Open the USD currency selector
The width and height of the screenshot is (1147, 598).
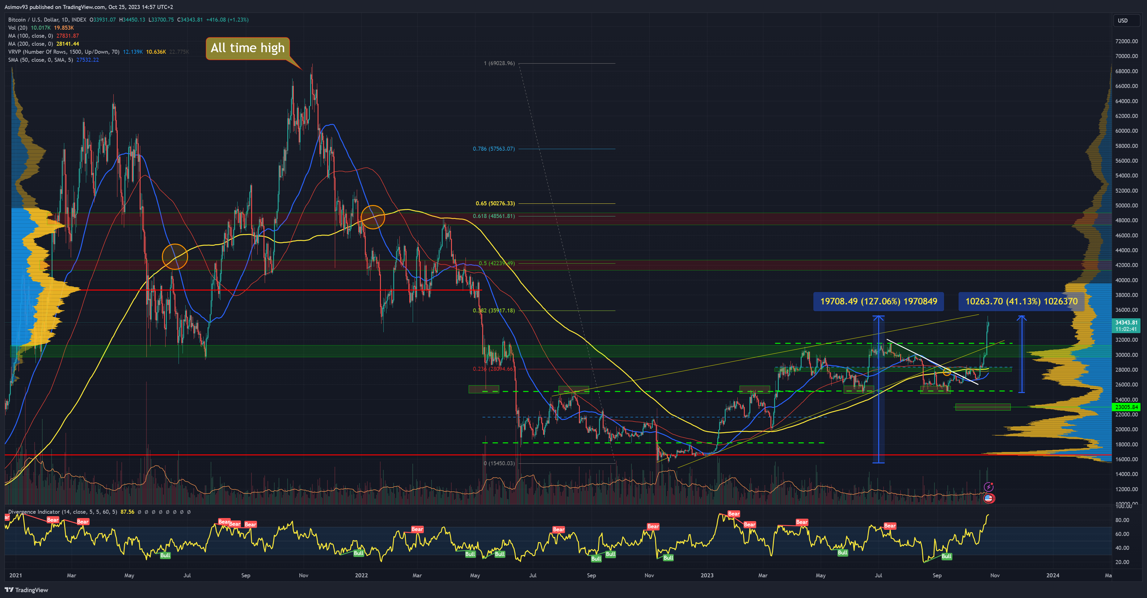coord(1123,20)
